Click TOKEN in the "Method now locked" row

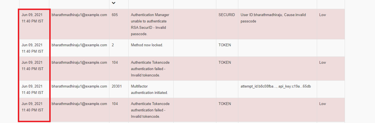coord(225,45)
